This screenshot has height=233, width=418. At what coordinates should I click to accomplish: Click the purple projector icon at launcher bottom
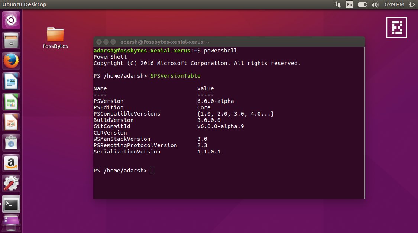11,222
